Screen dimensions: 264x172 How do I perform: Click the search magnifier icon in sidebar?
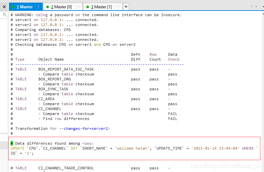[x=5, y=15]
